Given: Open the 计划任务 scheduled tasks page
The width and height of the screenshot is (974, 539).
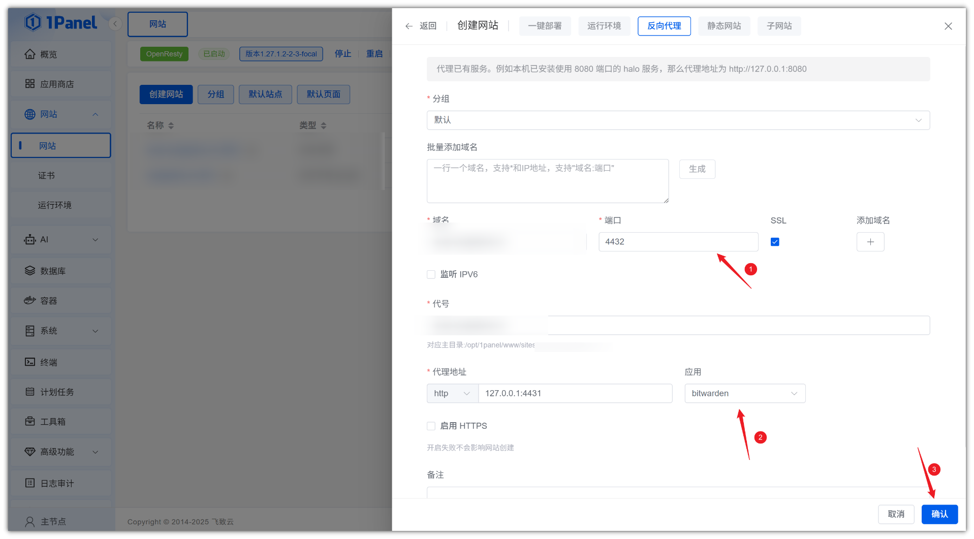Looking at the screenshot, I should tap(56, 392).
